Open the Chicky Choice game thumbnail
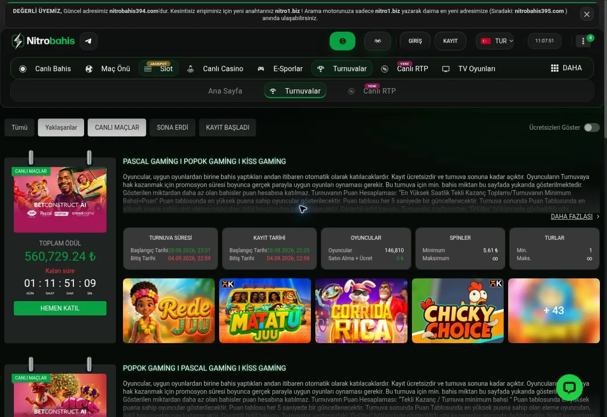Viewport: 607px width, 417px height. click(x=458, y=311)
